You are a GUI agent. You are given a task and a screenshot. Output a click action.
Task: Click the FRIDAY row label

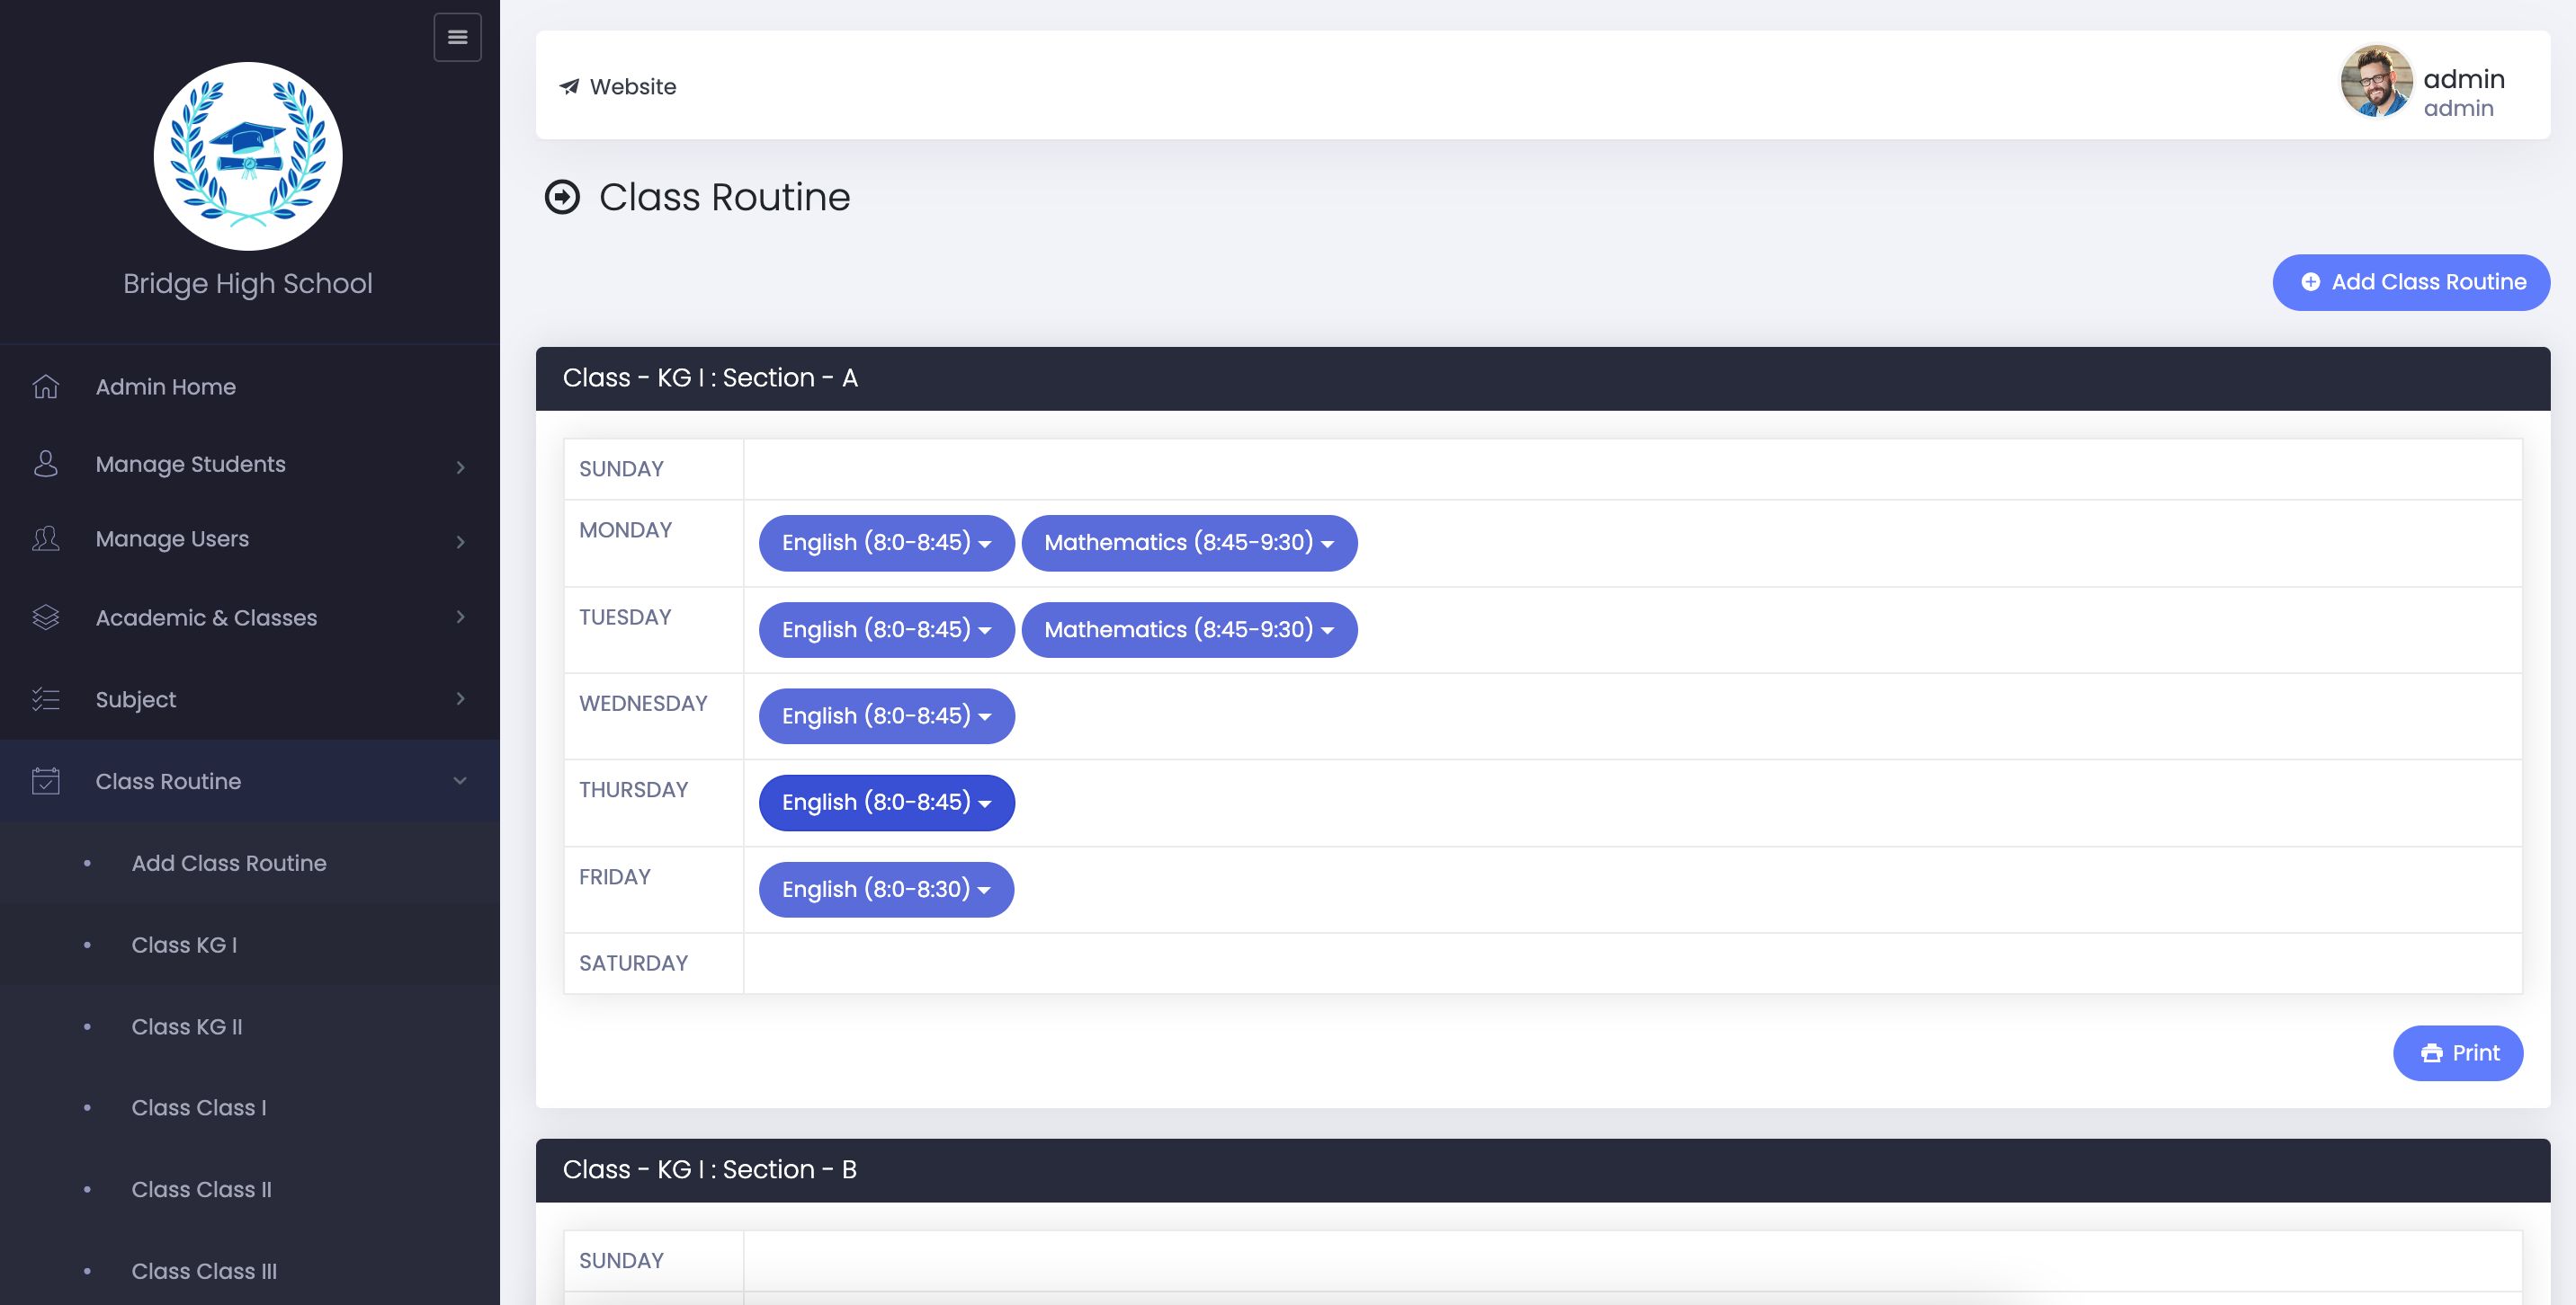[x=614, y=876]
